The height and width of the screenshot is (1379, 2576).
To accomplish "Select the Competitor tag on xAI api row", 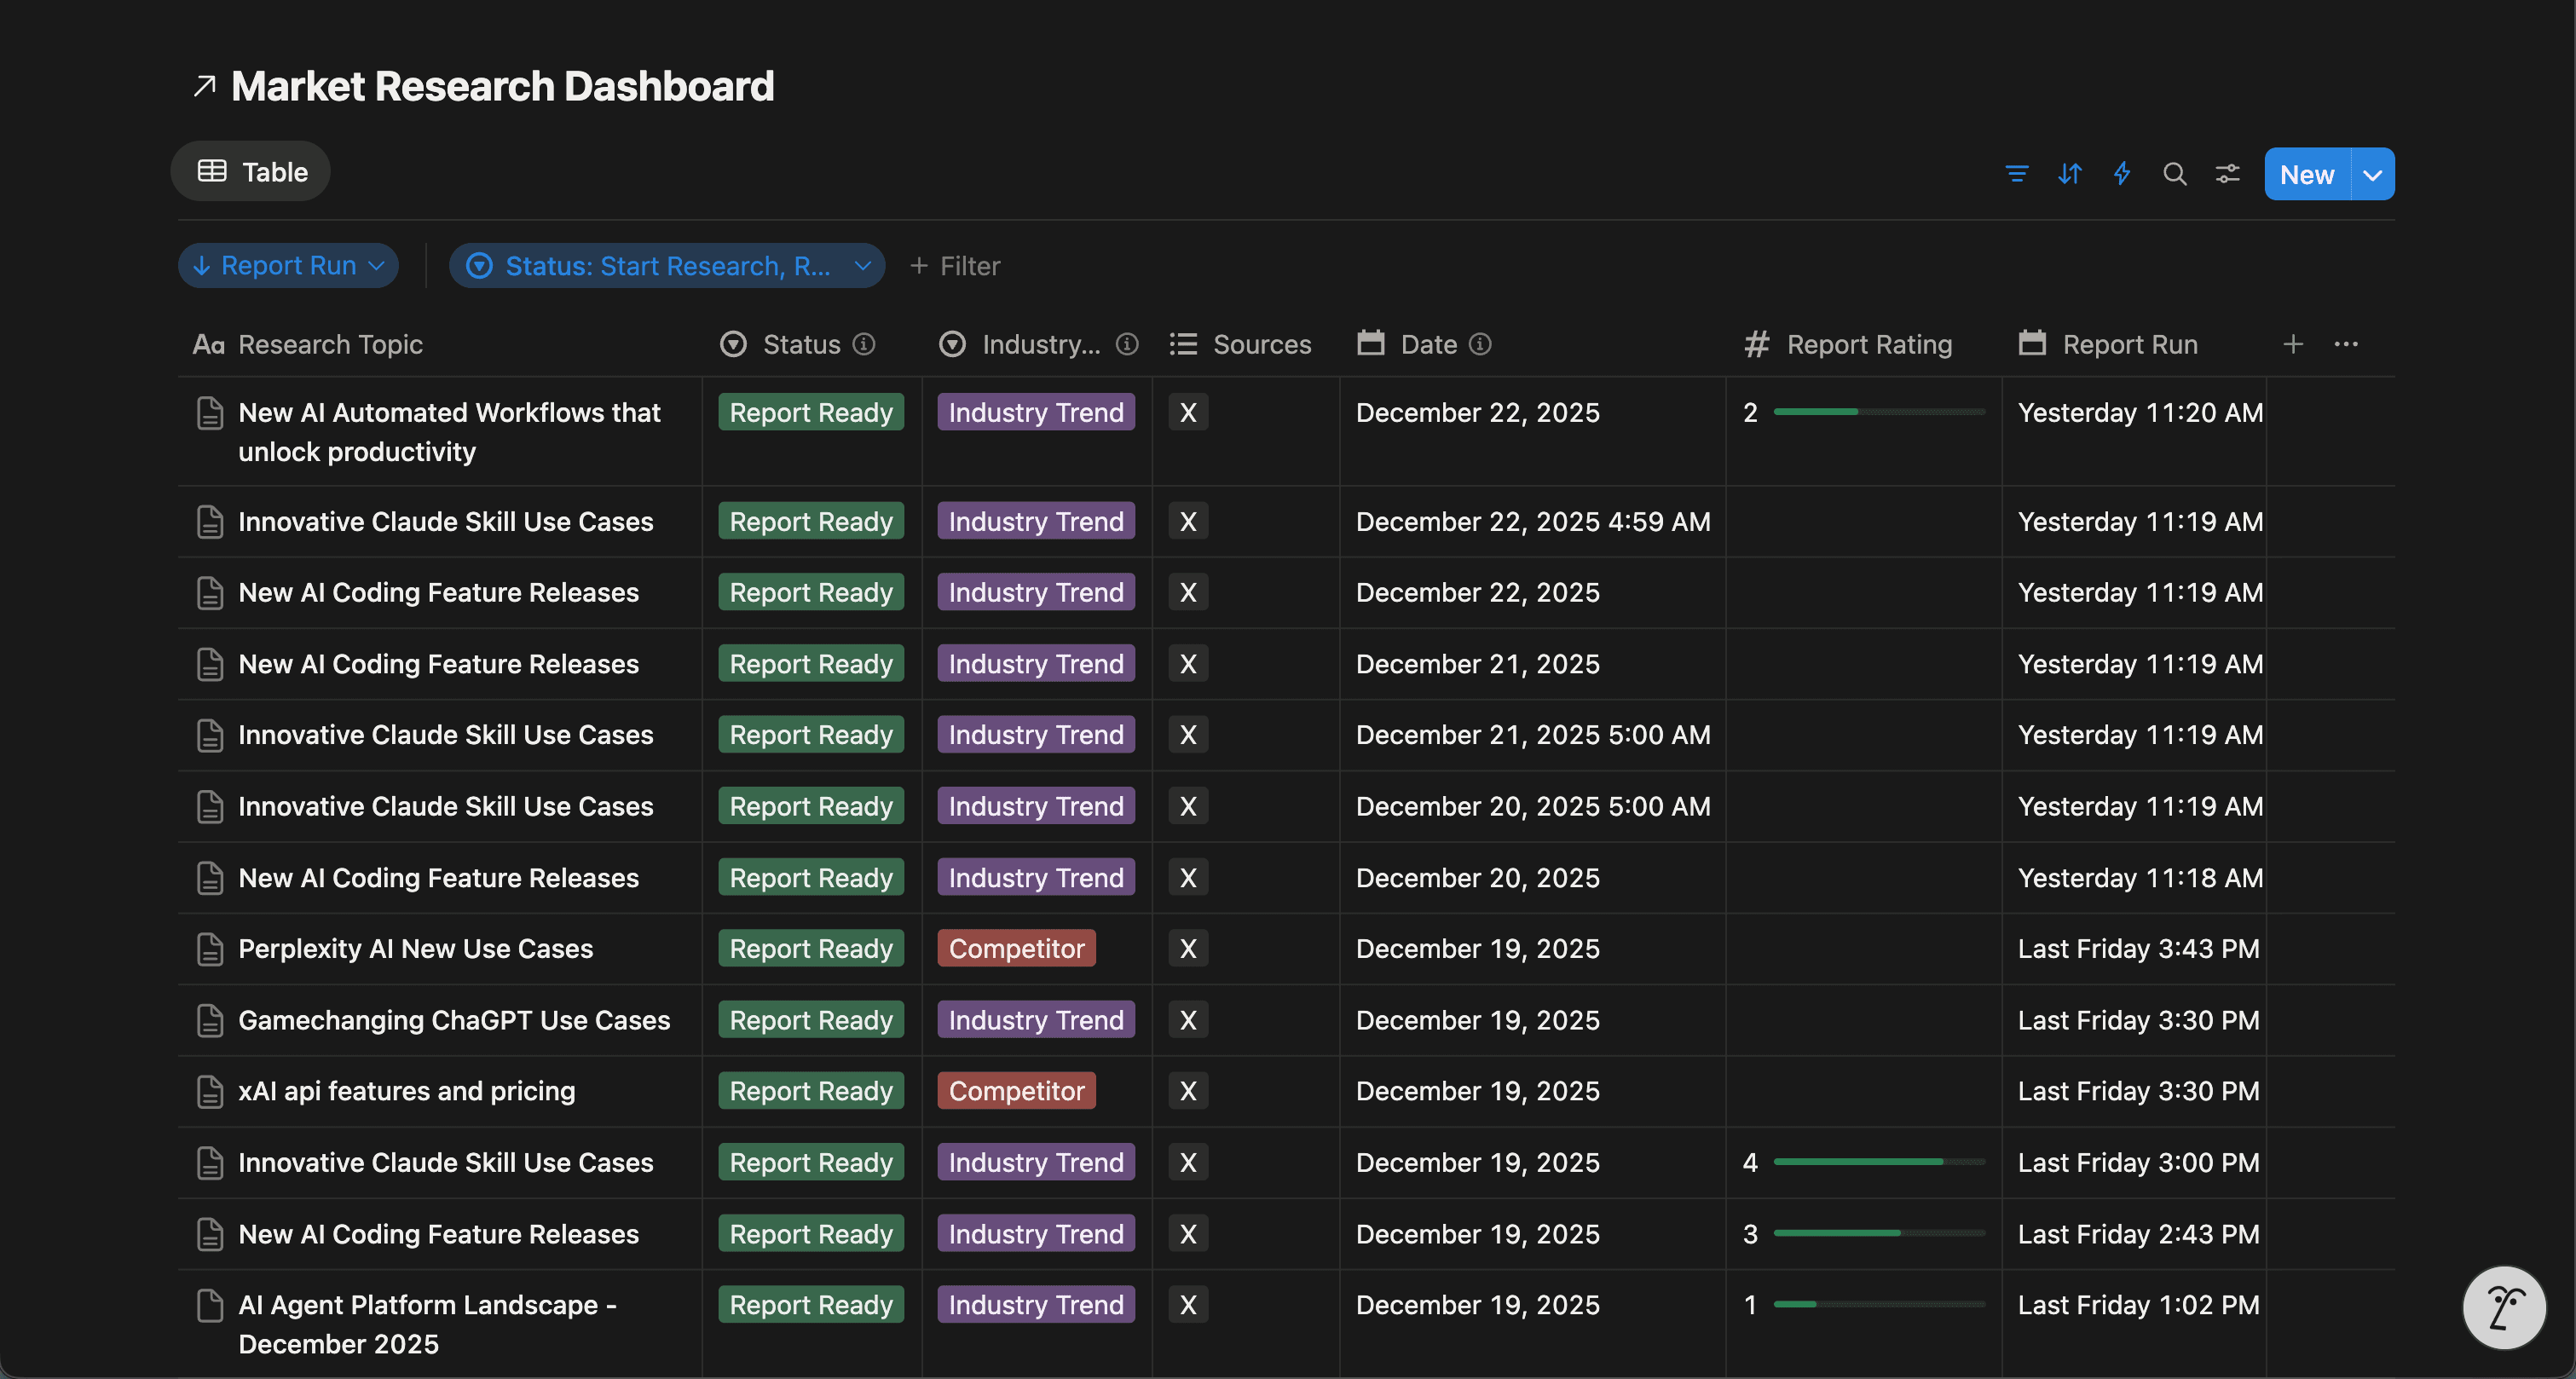I will pyautogui.click(x=1015, y=1091).
